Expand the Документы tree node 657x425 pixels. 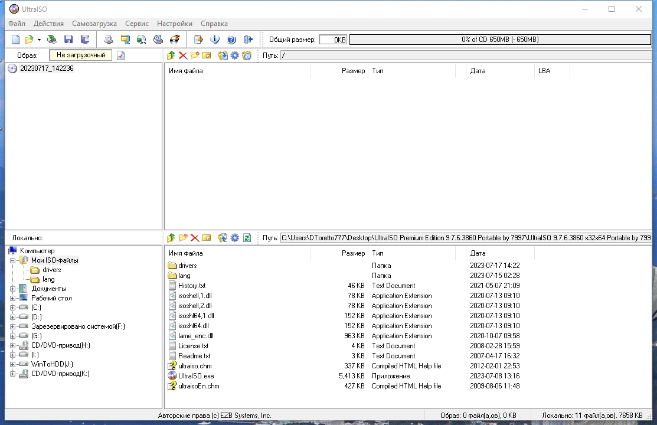[12, 289]
